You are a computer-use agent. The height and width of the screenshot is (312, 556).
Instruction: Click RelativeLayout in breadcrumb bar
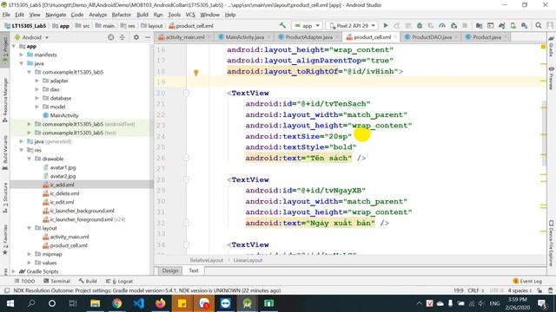pyautogui.click(x=207, y=260)
